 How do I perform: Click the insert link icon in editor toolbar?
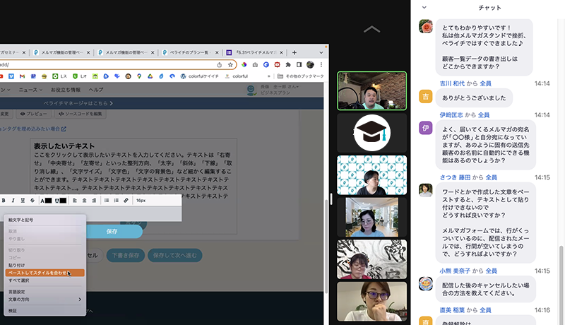click(126, 201)
